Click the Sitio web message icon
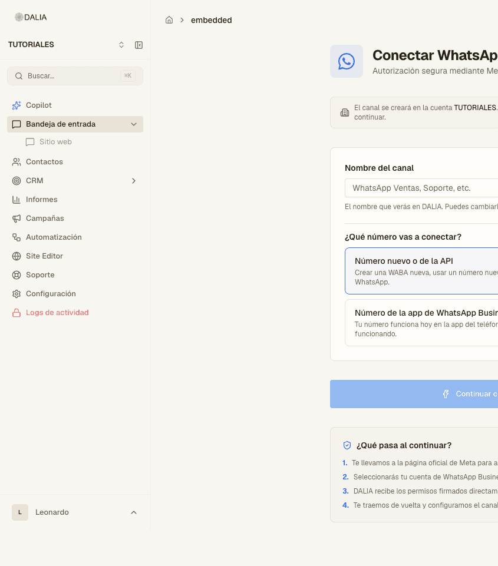498x566 pixels. (30, 142)
